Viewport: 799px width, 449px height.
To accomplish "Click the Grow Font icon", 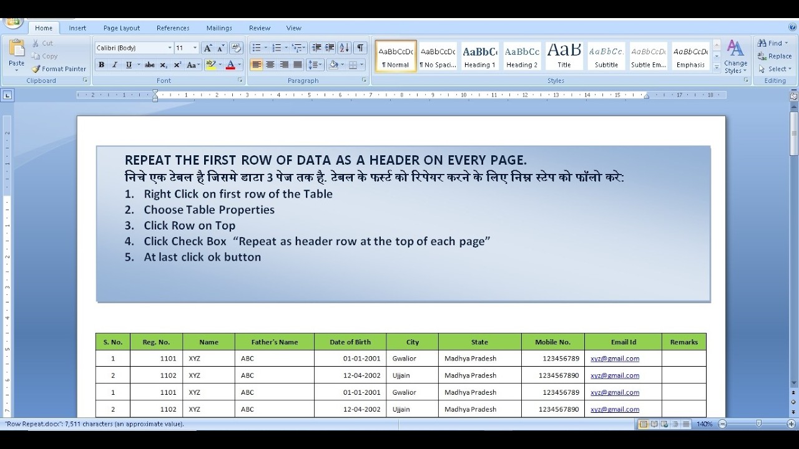I will (208, 48).
